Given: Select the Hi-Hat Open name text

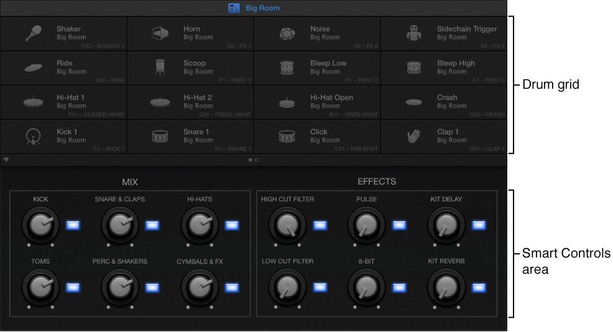Looking at the screenshot, I should click(x=331, y=98).
